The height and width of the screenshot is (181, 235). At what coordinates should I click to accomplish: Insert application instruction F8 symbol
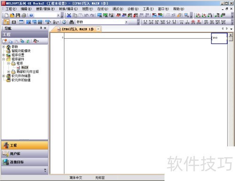174,22
